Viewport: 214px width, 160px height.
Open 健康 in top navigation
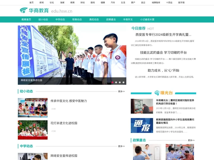(103, 3)
